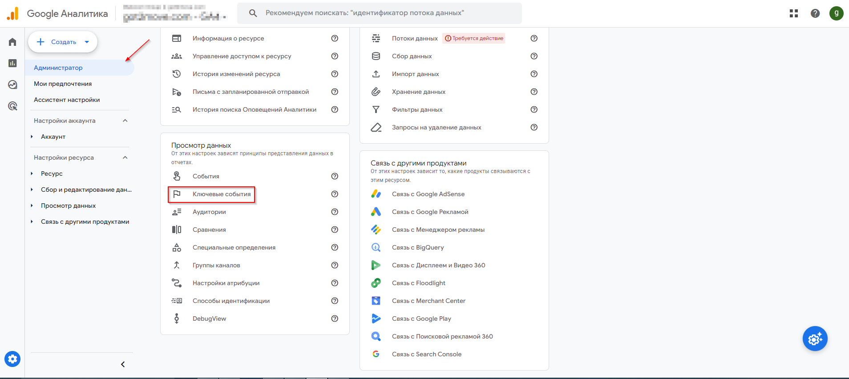849x379 pixels.
Task: Click help icon next to 'Группы каналов'
Action: [335, 265]
